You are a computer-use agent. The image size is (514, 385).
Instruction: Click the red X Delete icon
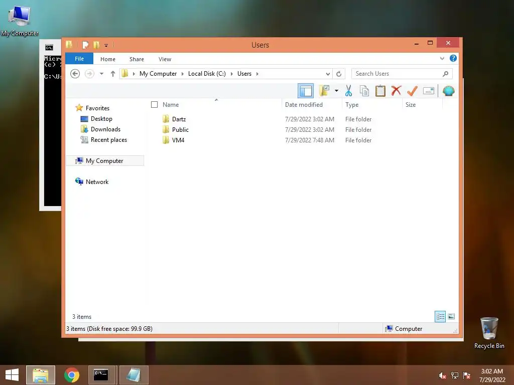point(397,90)
